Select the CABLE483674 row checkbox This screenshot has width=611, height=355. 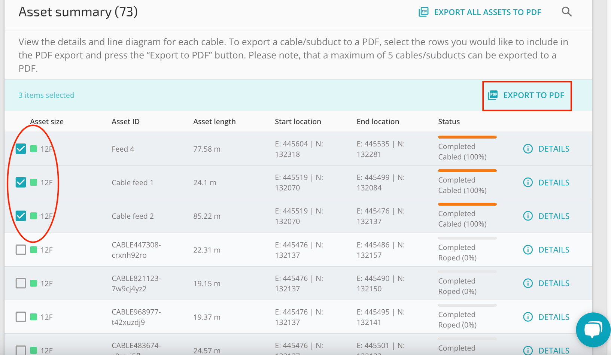click(x=21, y=351)
